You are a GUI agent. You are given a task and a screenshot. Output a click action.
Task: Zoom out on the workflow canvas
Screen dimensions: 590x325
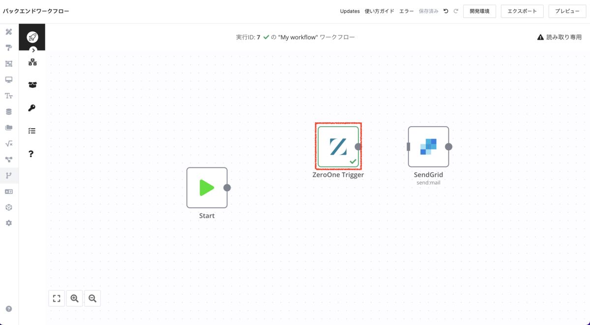pos(92,298)
